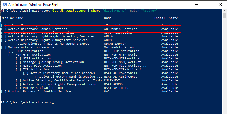Click the WAS name value

point(107,91)
